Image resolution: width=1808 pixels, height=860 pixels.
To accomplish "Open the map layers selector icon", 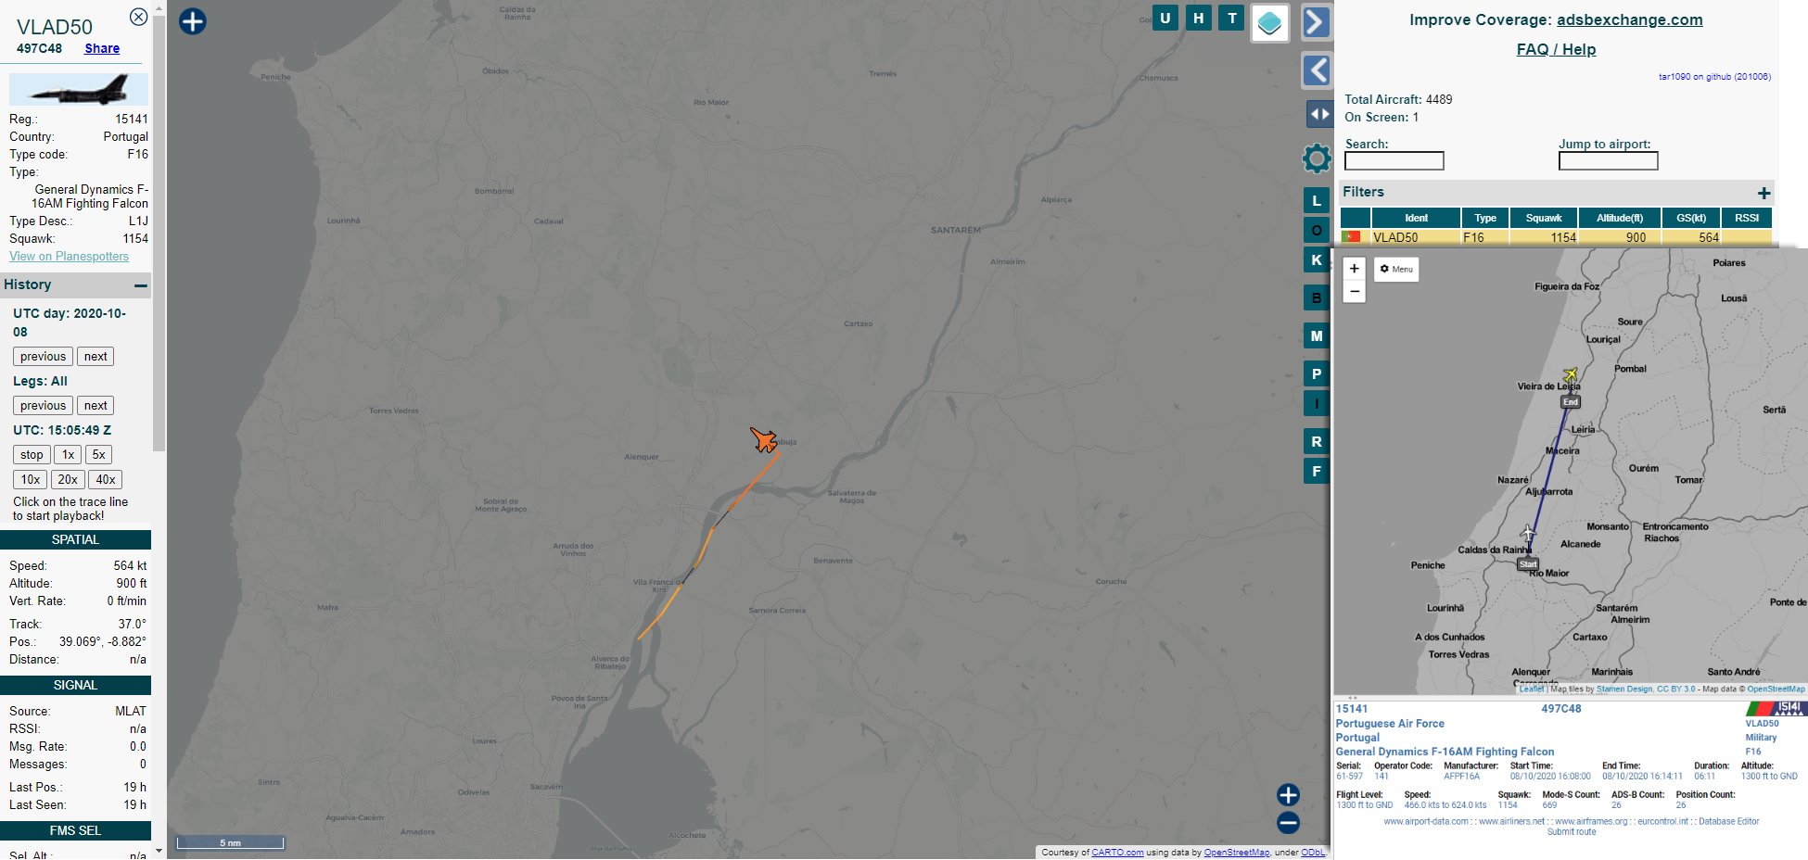I will click(x=1269, y=23).
